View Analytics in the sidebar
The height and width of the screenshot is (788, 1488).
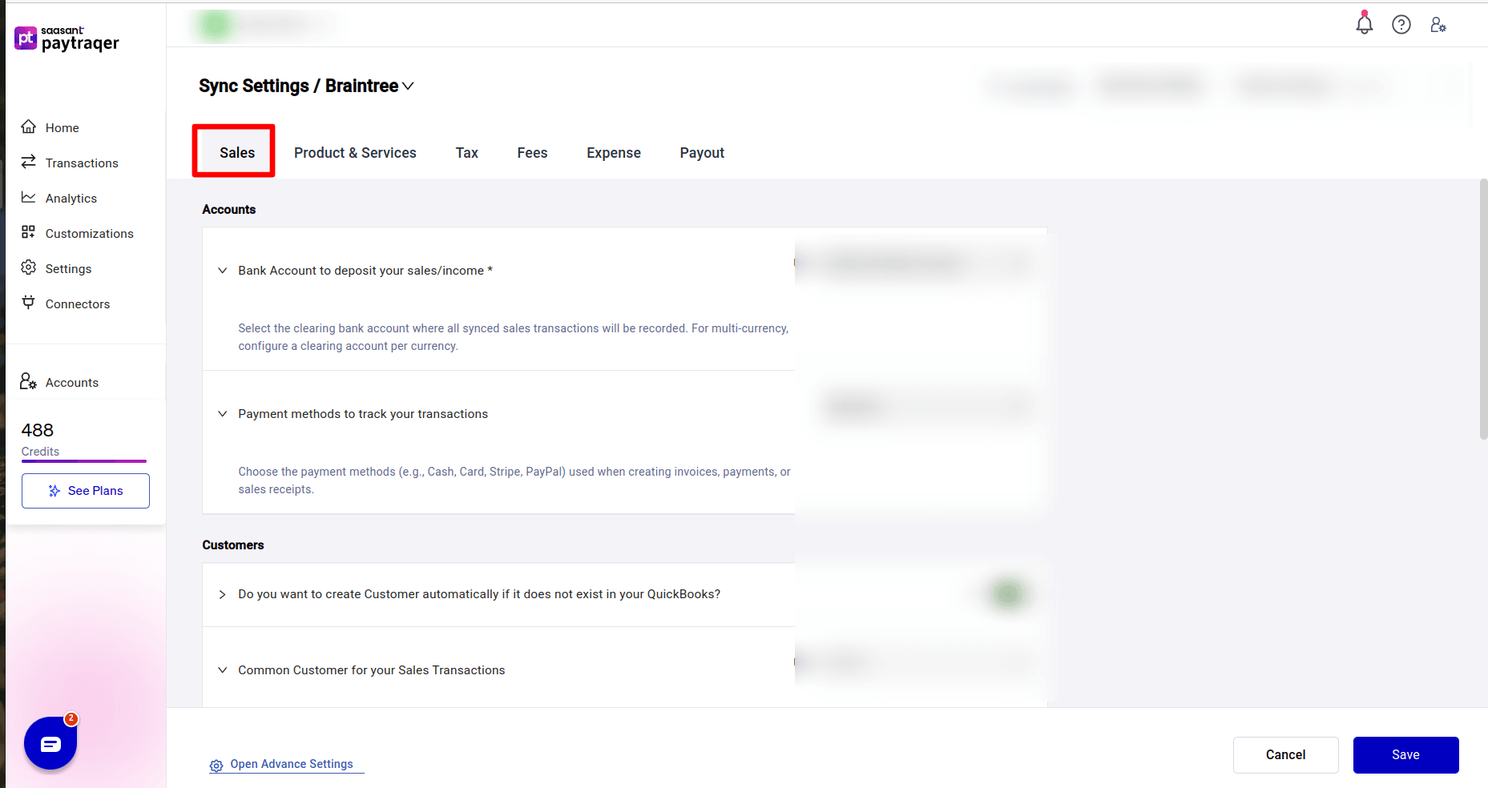[x=71, y=198]
